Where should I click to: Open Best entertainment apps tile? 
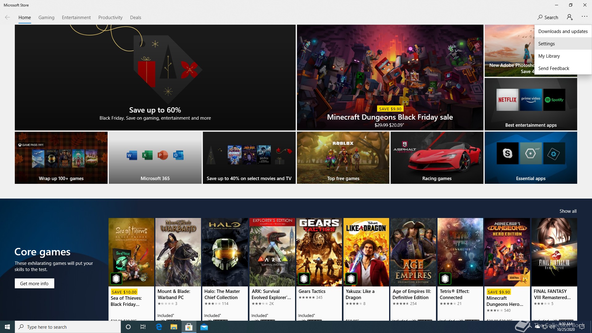pos(531,104)
